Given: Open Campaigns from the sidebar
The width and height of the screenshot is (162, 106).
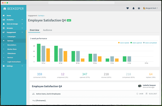Looking at the screenshot, I should coord(11,36).
